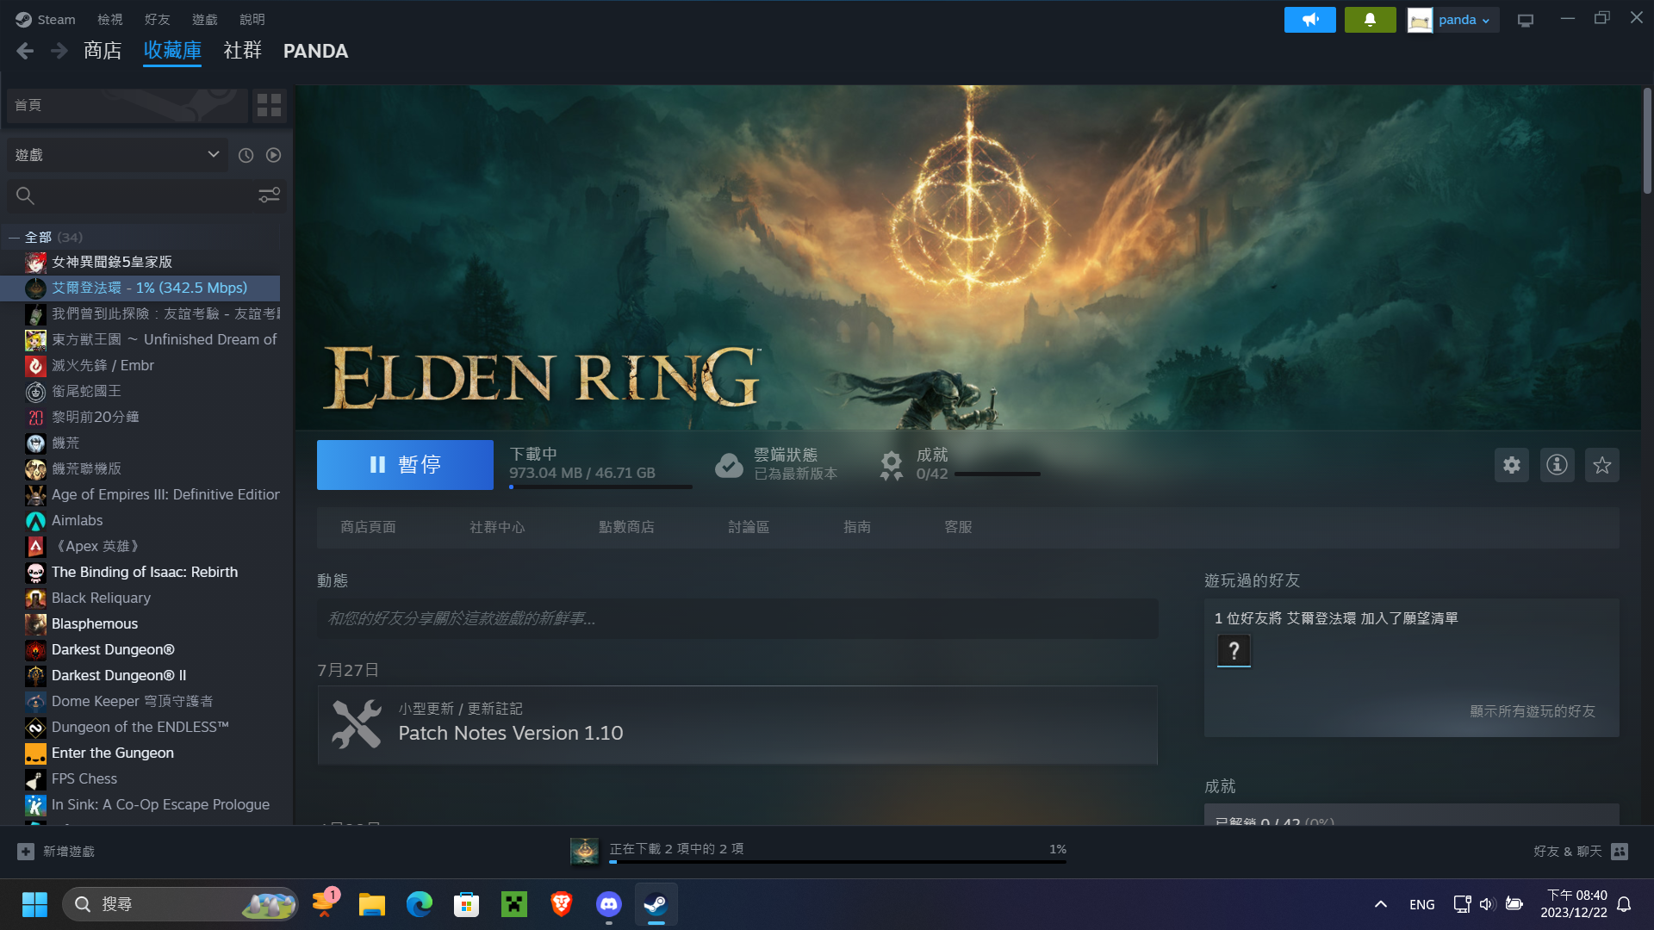
Task: Click 顯示所有遊玩的好友 link
Action: coord(1532,711)
